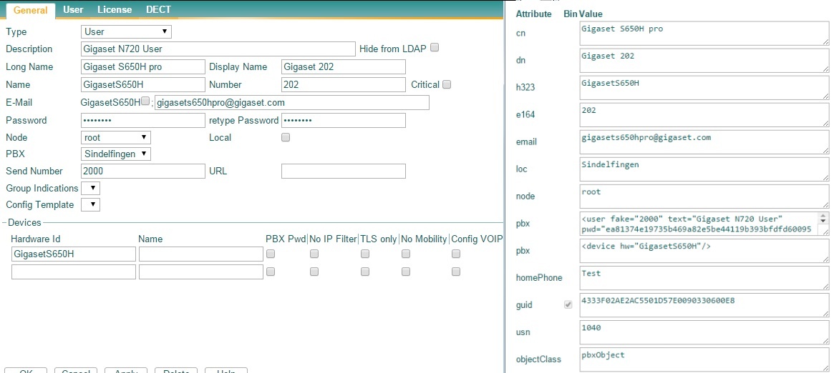Click the Attribute column header
The width and height of the screenshot is (834, 373).
point(533,14)
